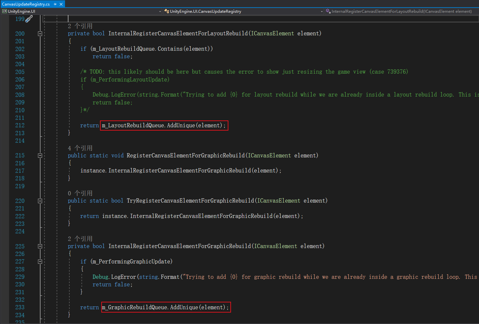Collapse the if block at line 227
The height and width of the screenshot is (324, 479).
[x=40, y=261]
